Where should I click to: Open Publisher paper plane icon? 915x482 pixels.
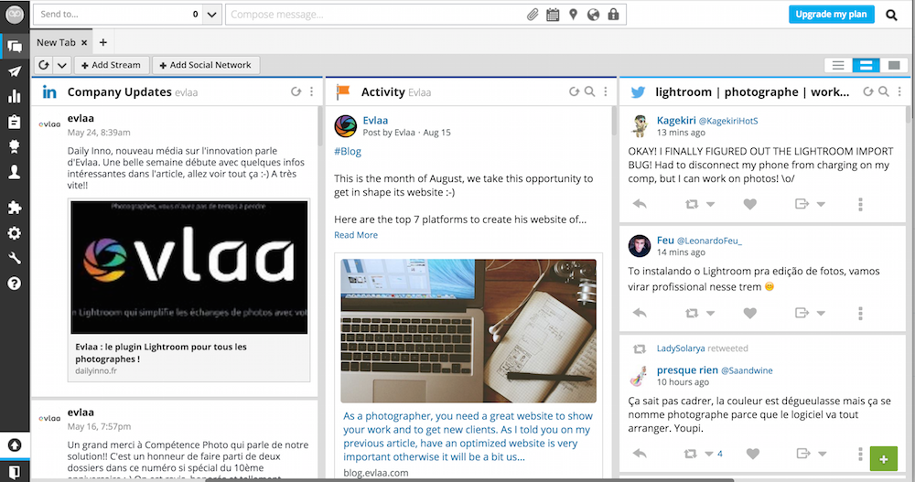click(15, 71)
